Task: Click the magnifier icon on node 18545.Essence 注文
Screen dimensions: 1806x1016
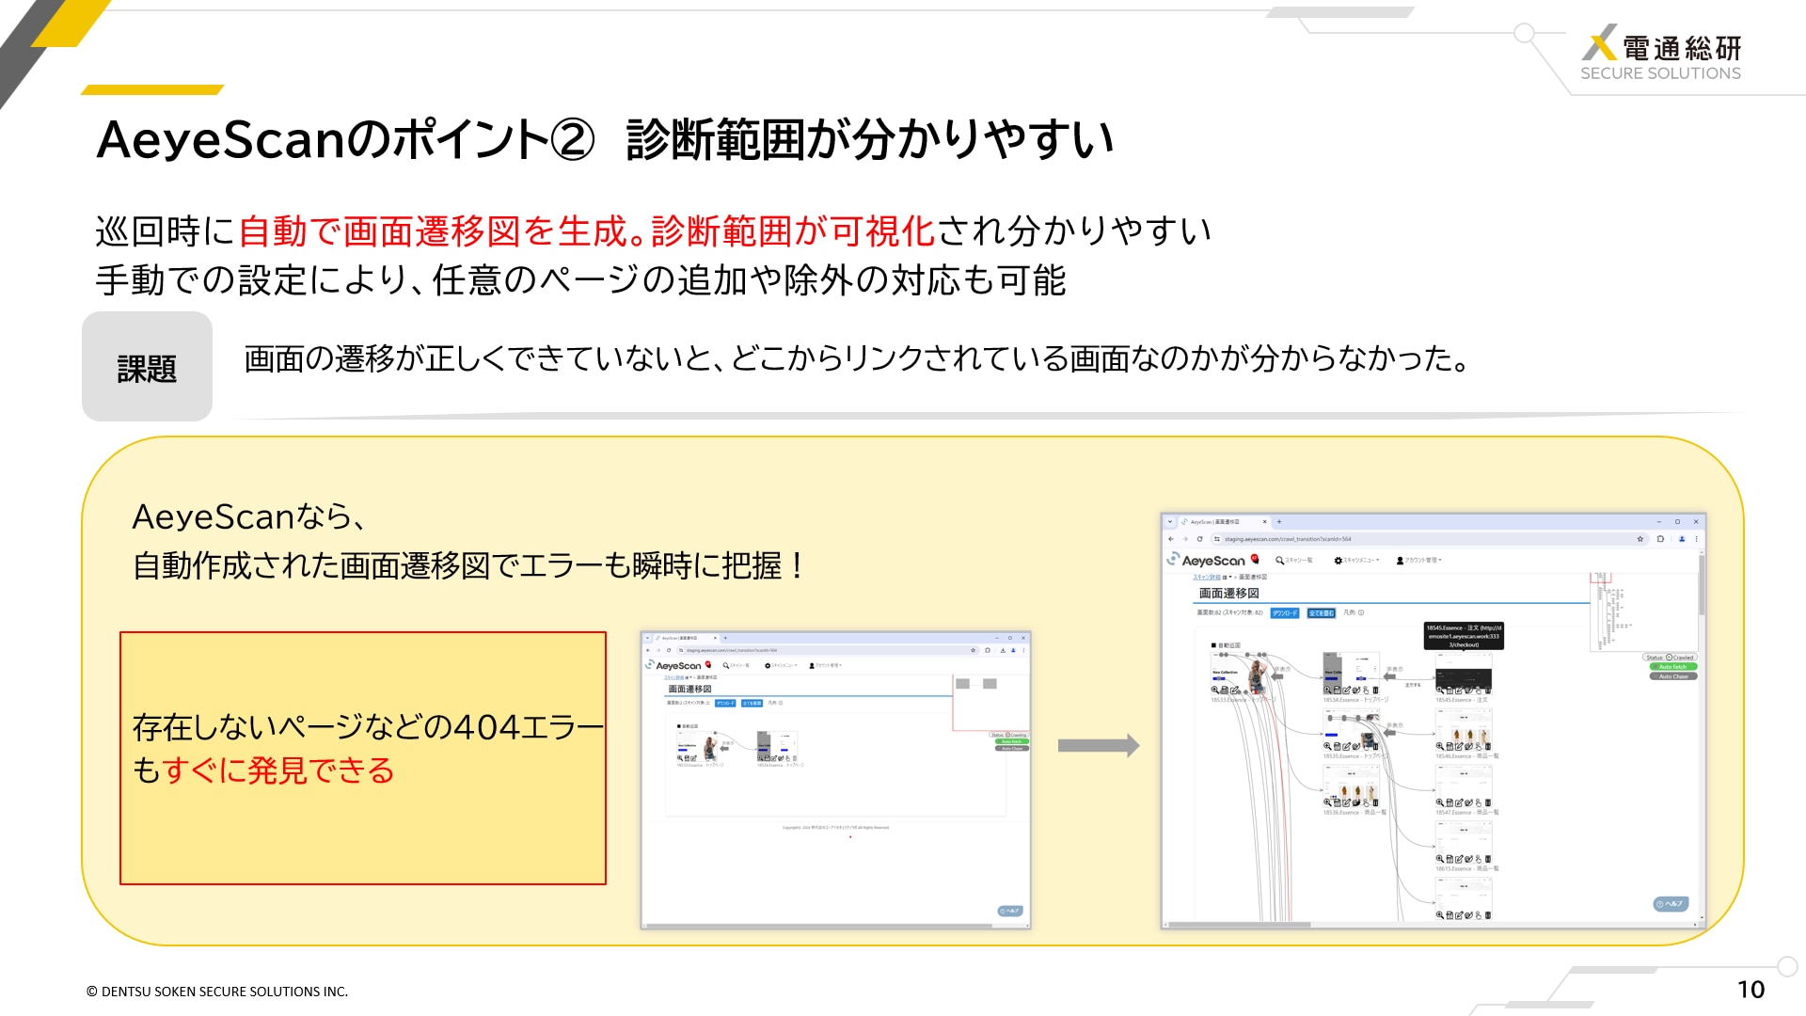Action: tap(1440, 690)
